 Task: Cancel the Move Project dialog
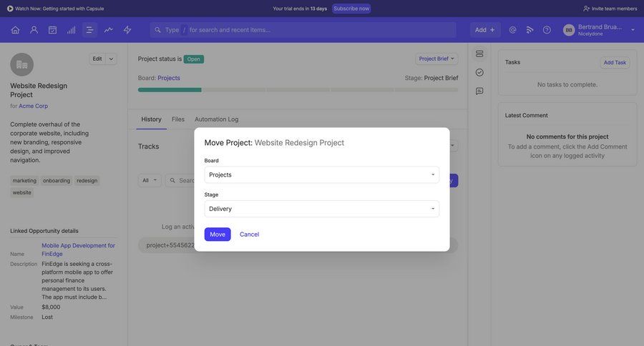pyautogui.click(x=249, y=234)
